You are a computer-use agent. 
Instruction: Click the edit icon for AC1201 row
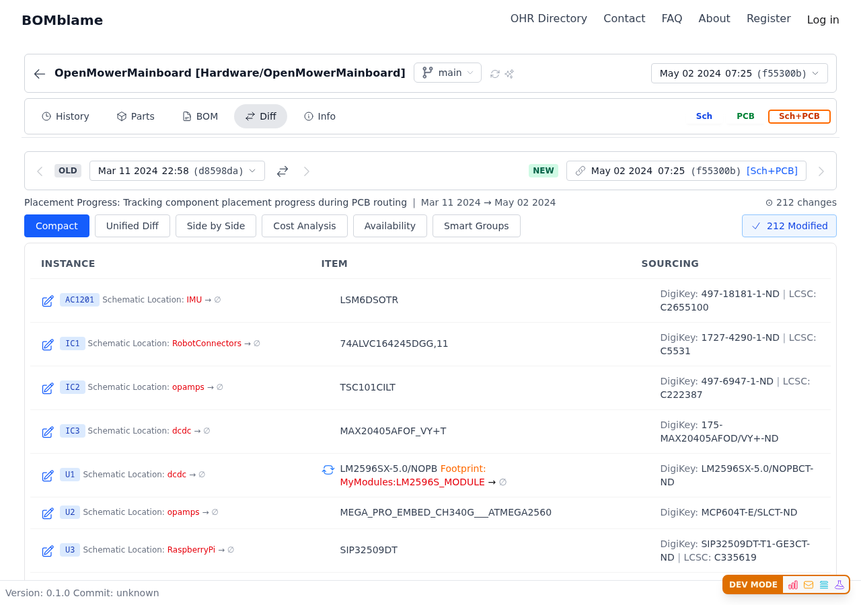48,301
